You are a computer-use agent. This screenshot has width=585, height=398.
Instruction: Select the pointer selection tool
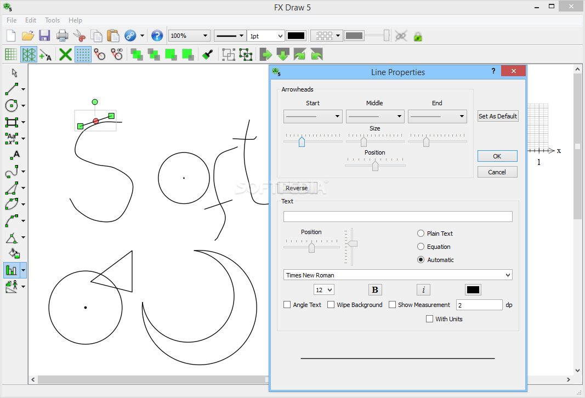point(15,72)
